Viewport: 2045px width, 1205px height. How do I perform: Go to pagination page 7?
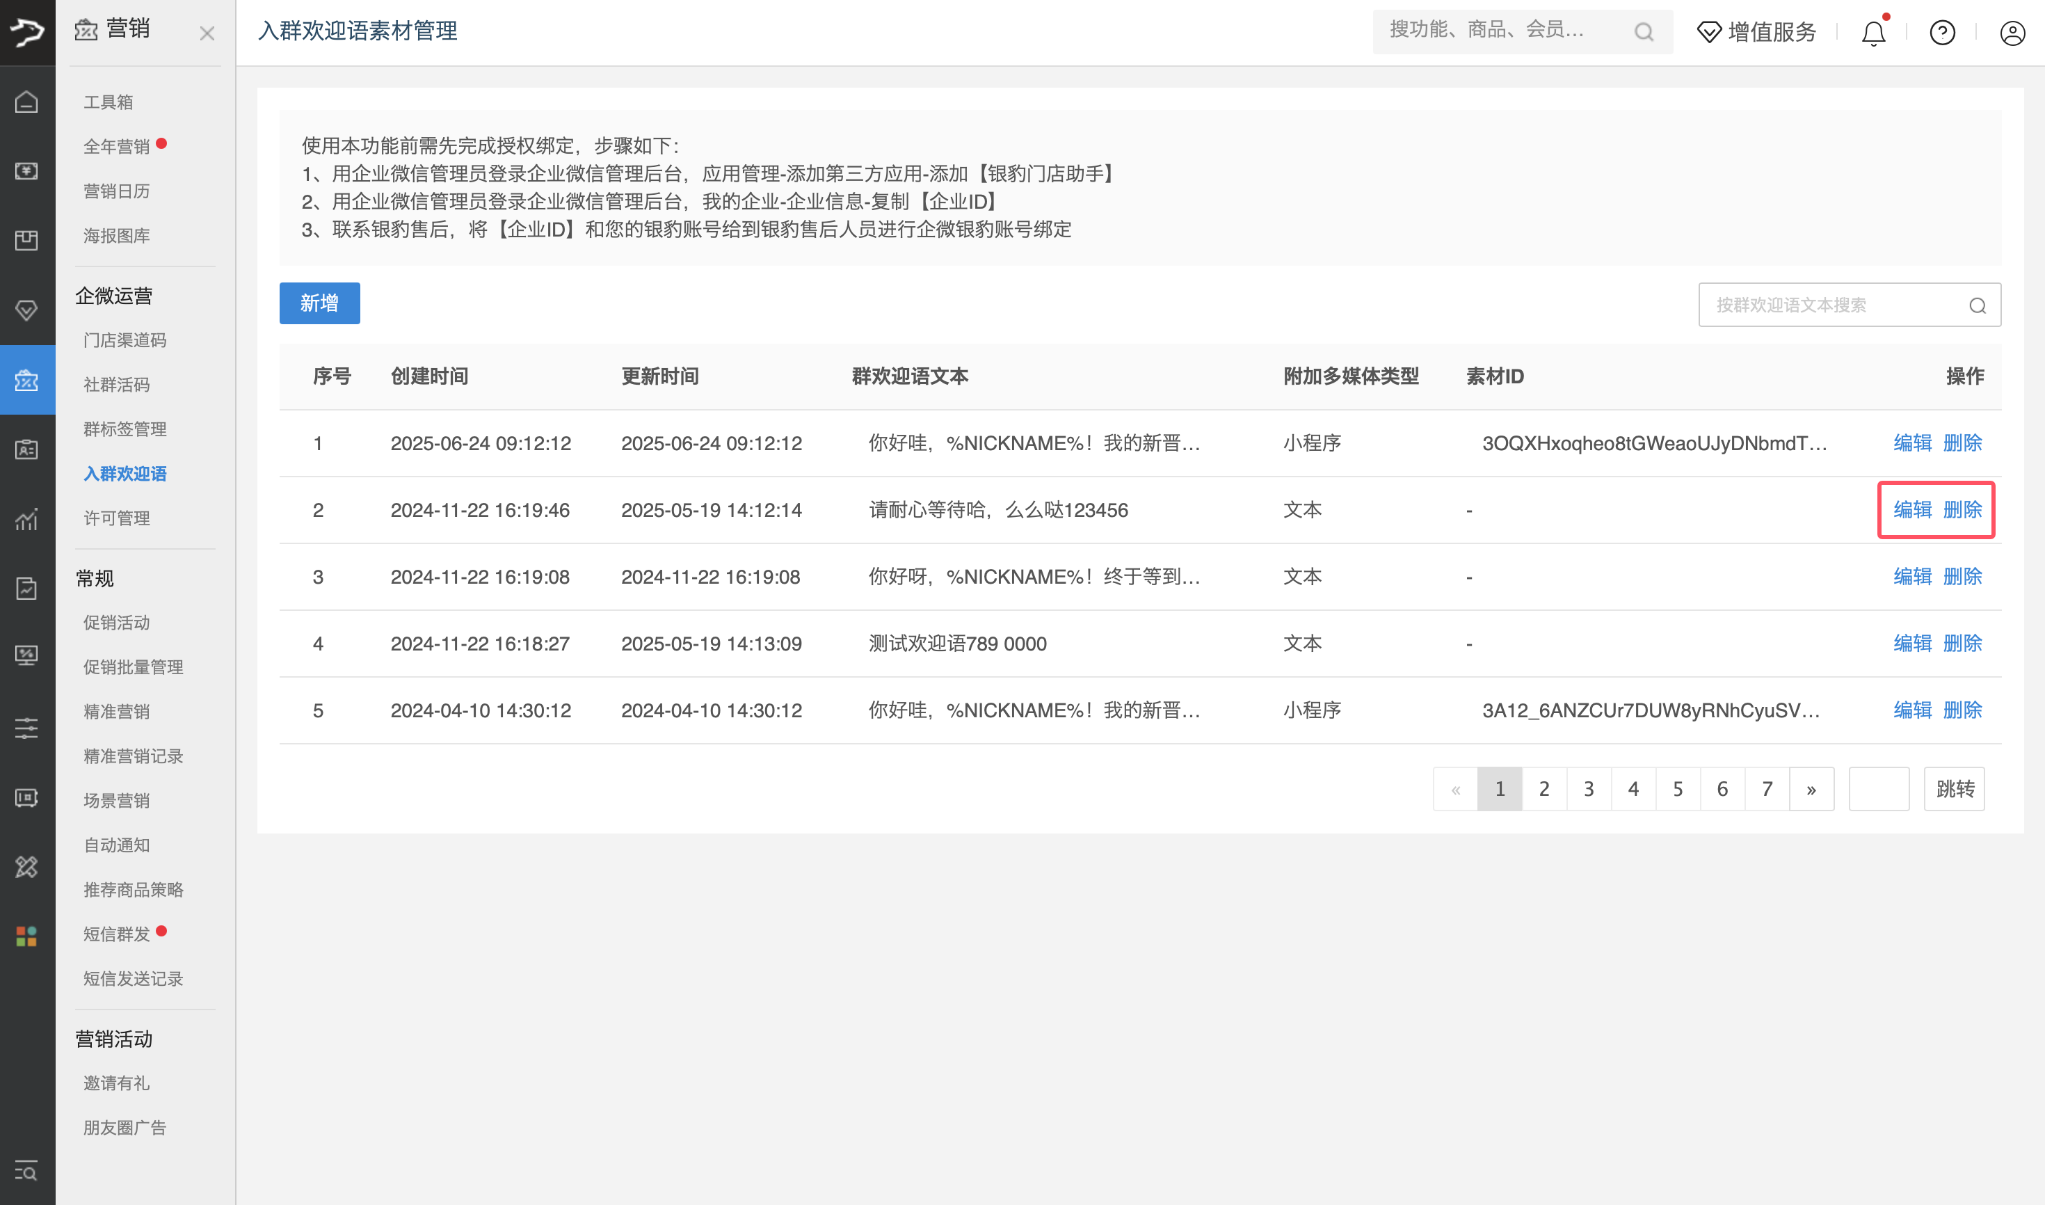point(1767,789)
